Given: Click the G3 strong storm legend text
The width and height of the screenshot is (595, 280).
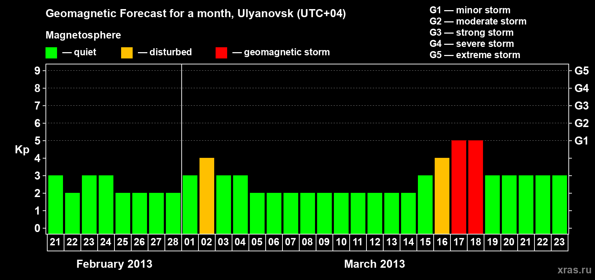Looking at the screenshot, I should point(471,33).
